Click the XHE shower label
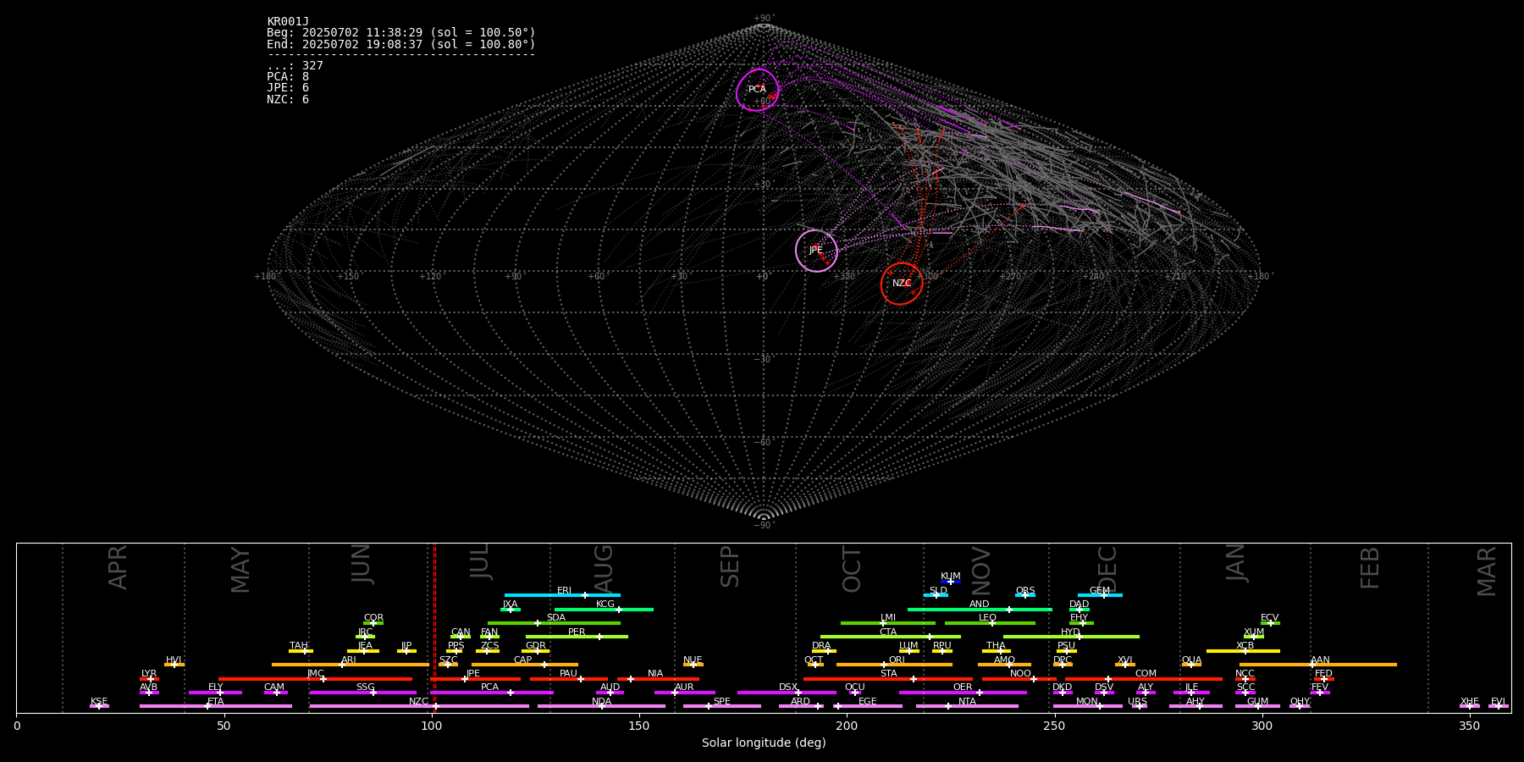 coord(1470,702)
